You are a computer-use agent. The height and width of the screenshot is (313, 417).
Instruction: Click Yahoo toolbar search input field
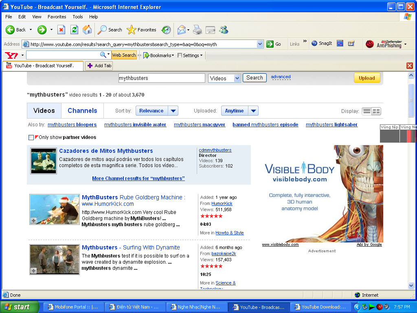[63, 55]
